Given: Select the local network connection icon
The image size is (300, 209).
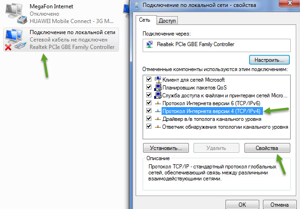Looking at the screenshot, I should click(15, 40).
